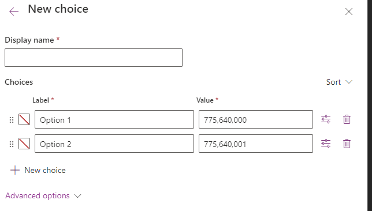The height and width of the screenshot is (211, 372).
Task: Open additional properties for Option 1
Action: pos(326,119)
